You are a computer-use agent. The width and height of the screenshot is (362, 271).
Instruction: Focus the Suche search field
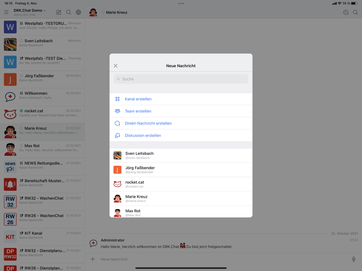point(181,79)
